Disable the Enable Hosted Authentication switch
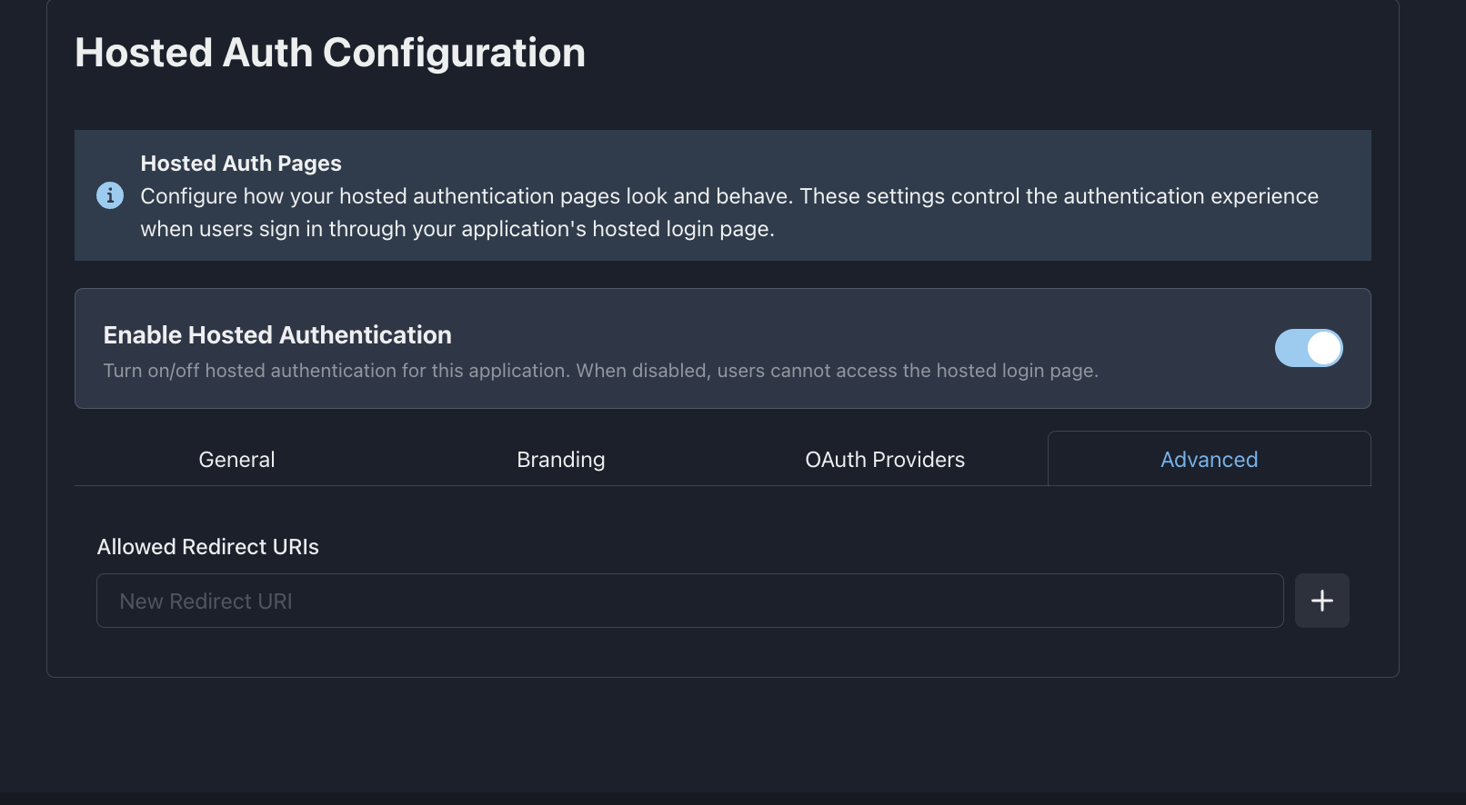 (x=1308, y=348)
